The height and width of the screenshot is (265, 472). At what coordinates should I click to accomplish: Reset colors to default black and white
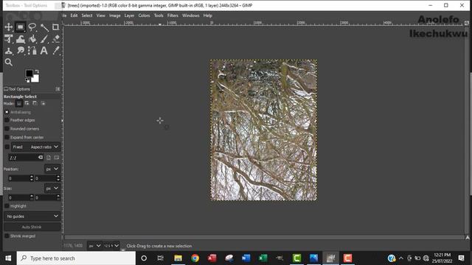click(x=27, y=80)
